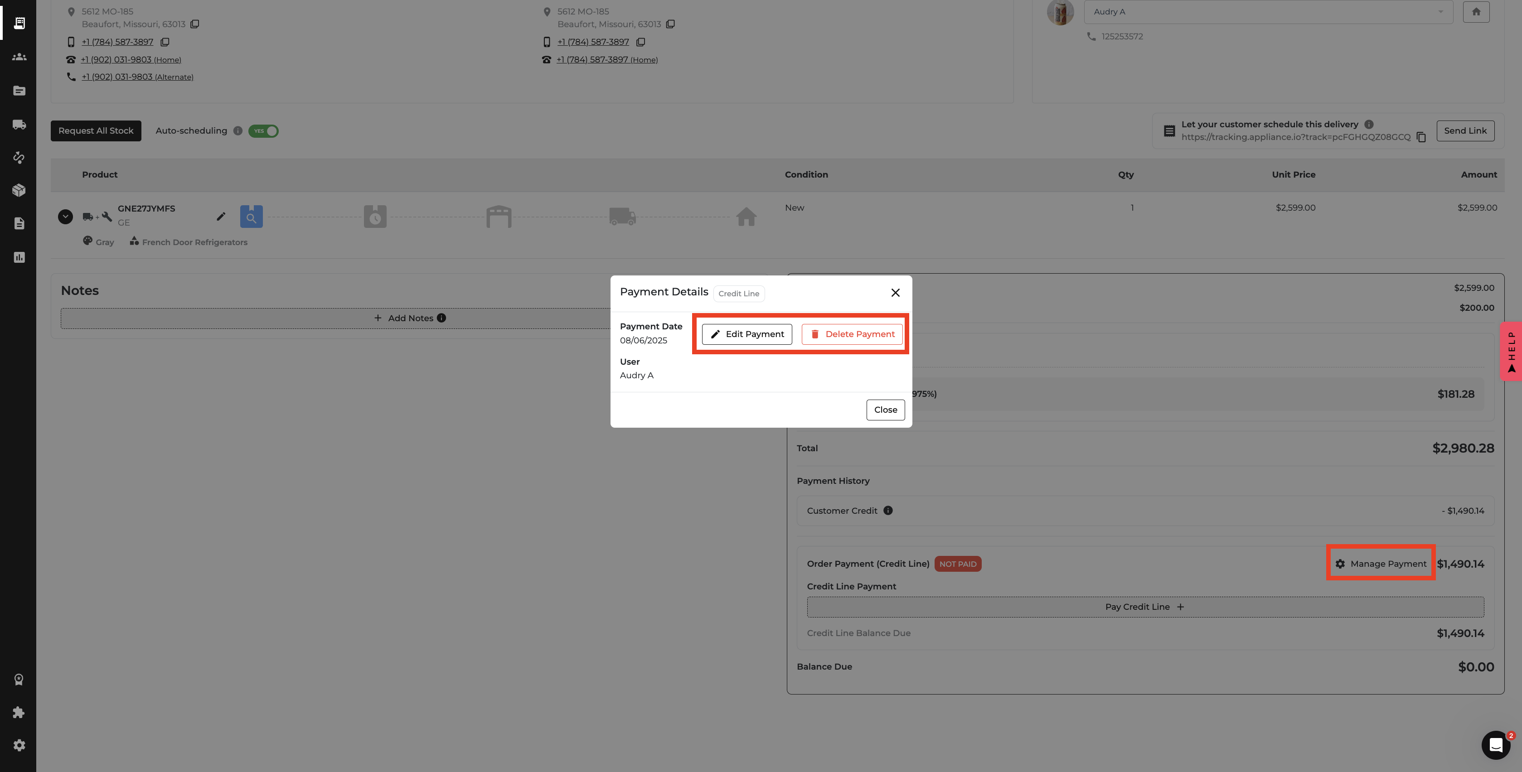Copy left mobile number +1 (784) 587-3897
This screenshot has width=1522, height=772.
[165, 42]
